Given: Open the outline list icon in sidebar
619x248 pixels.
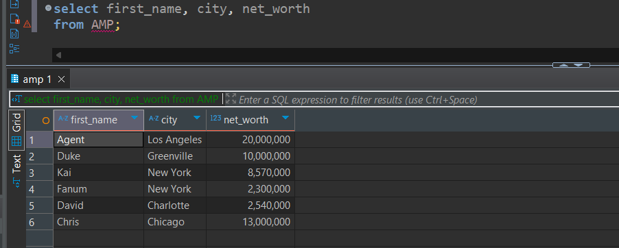Looking at the screenshot, I should (14, 49).
